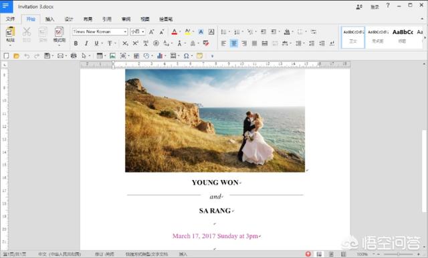The image size is (428, 258).
Task: Shrink font size with the smaller A button
Action: (162, 32)
